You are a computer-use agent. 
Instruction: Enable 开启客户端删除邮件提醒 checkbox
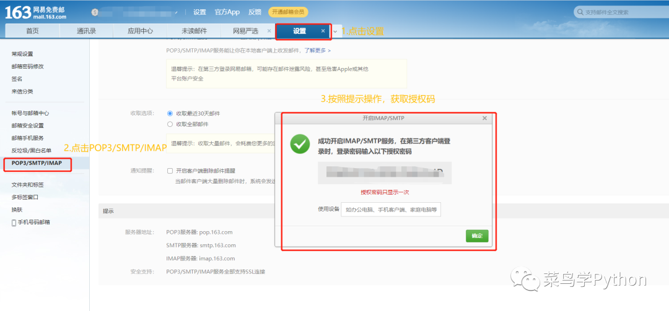(x=170, y=171)
